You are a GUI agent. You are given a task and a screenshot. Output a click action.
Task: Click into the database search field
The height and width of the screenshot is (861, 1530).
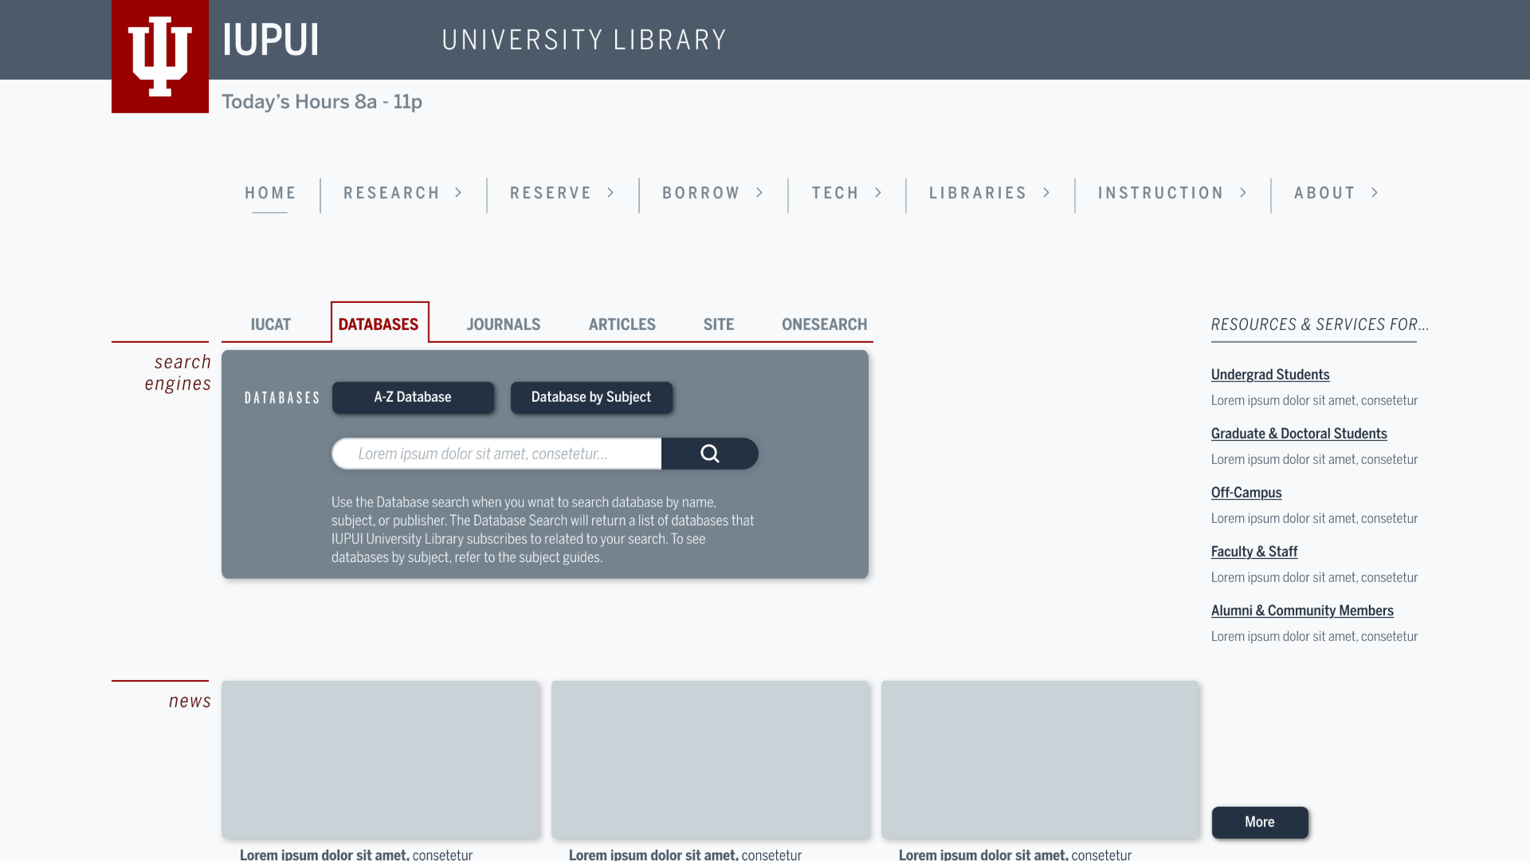pyautogui.click(x=496, y=454)
